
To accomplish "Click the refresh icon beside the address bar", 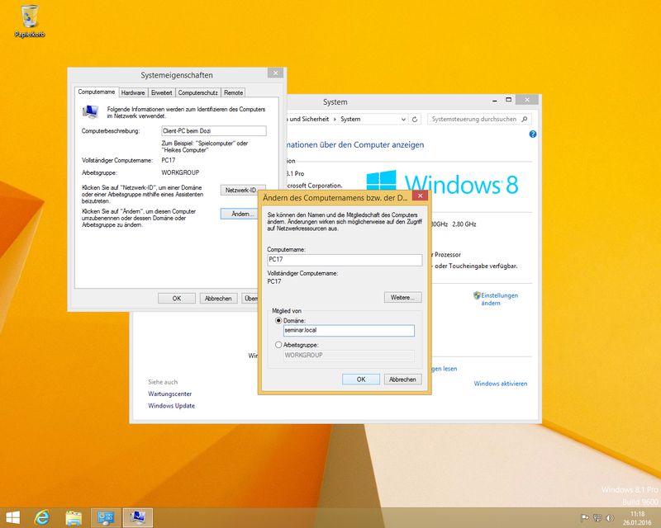I will (416, 119).
